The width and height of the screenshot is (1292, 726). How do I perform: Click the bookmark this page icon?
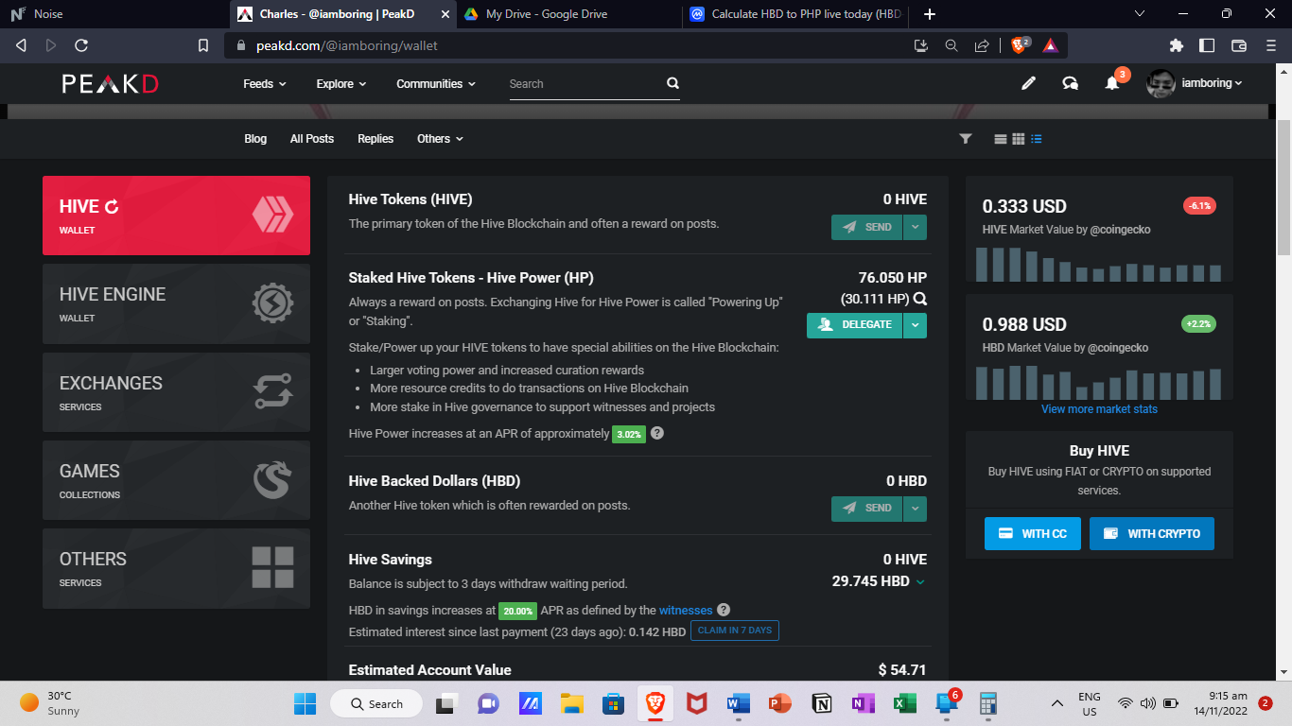click(202, 45)
